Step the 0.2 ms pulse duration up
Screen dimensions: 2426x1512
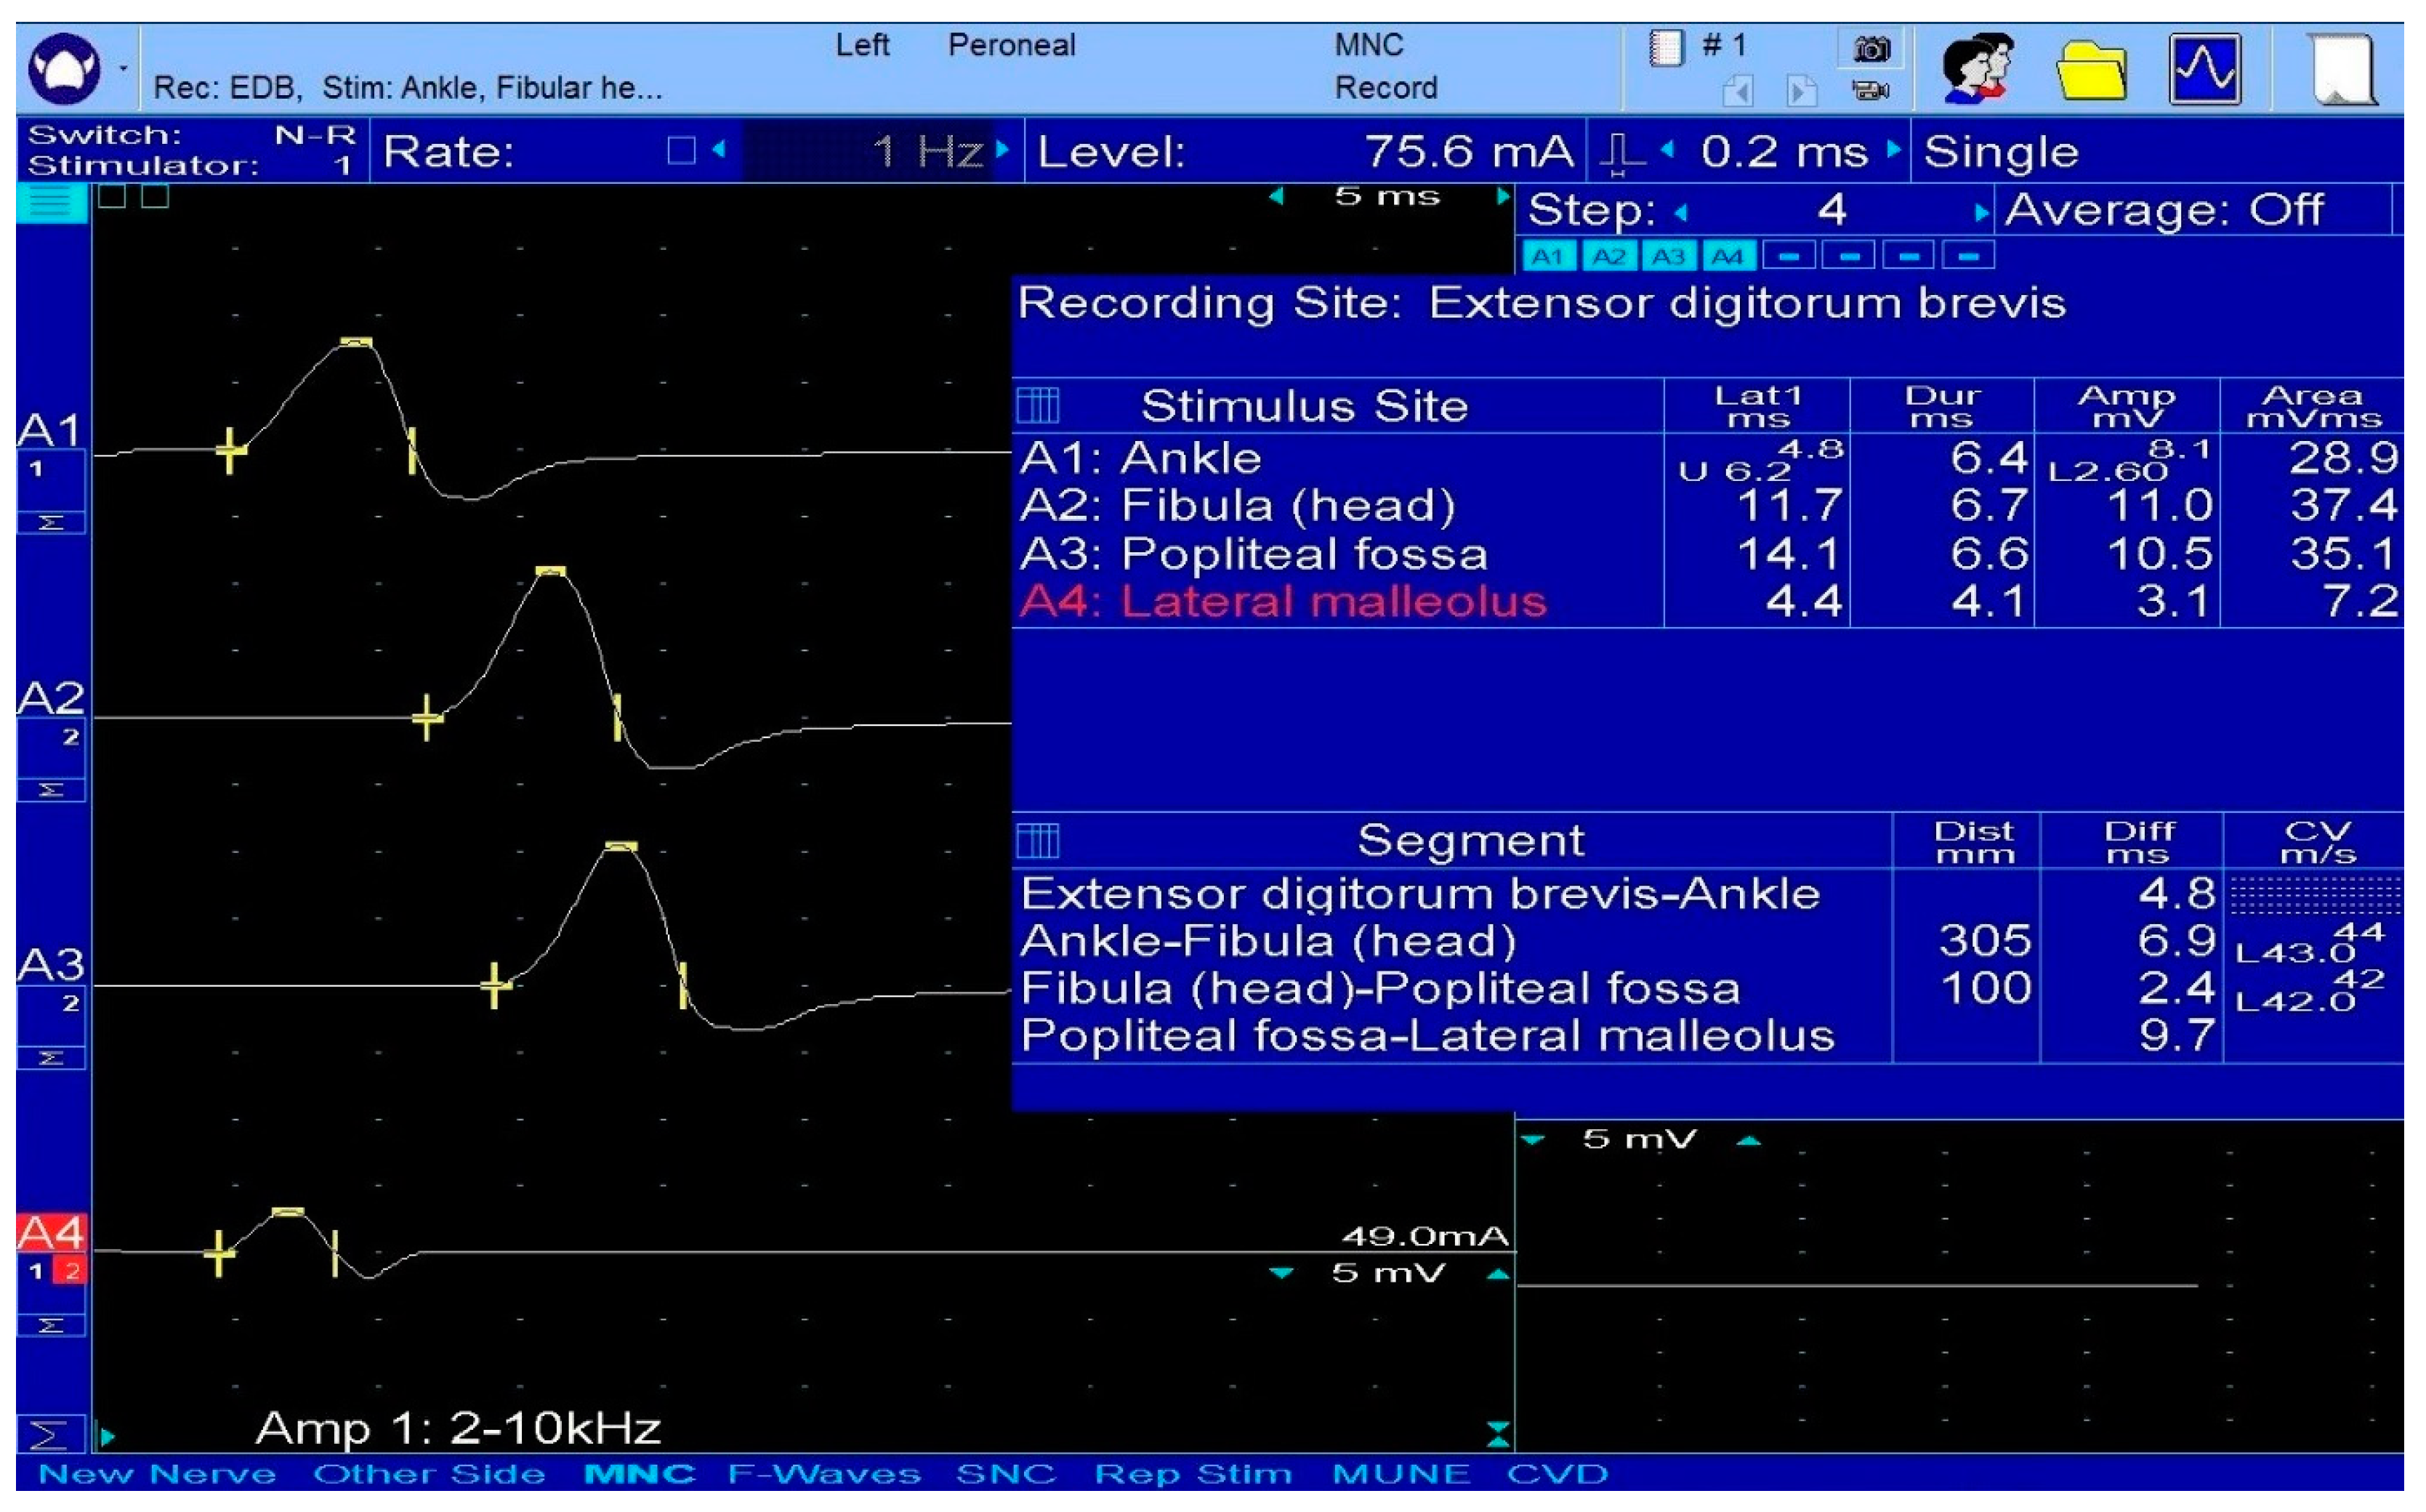pyautogui.click(x=1893, y=150)
